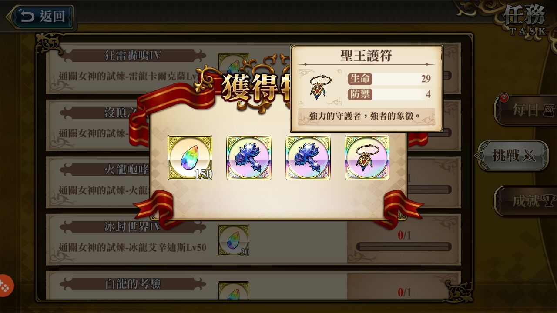Click the 防禦 stat row in tooltip
The height and width of the screenshot is (313, 557).
389,94
